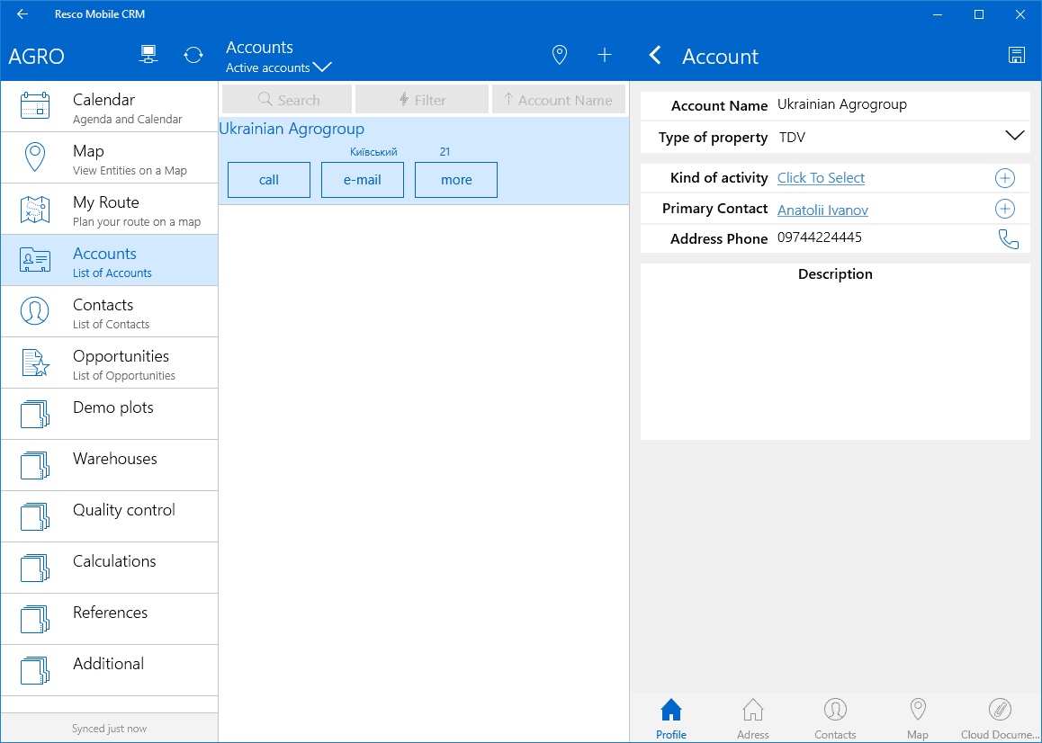Switch to the Profile tab

(x=671, y=719)
